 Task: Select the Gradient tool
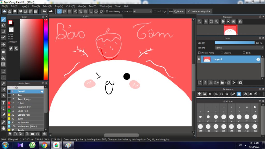(x=3, y=64)
